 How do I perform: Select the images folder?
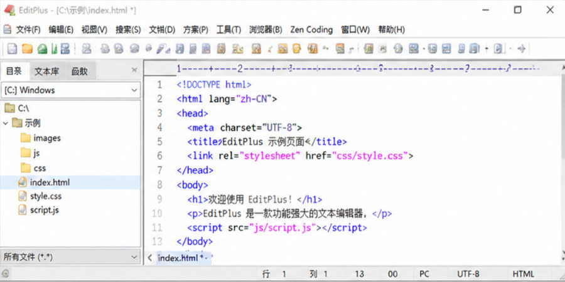pos(40,138)
